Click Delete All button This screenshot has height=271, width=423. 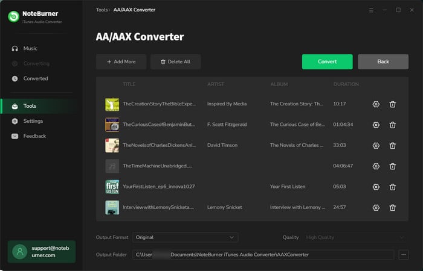point(175,61)
